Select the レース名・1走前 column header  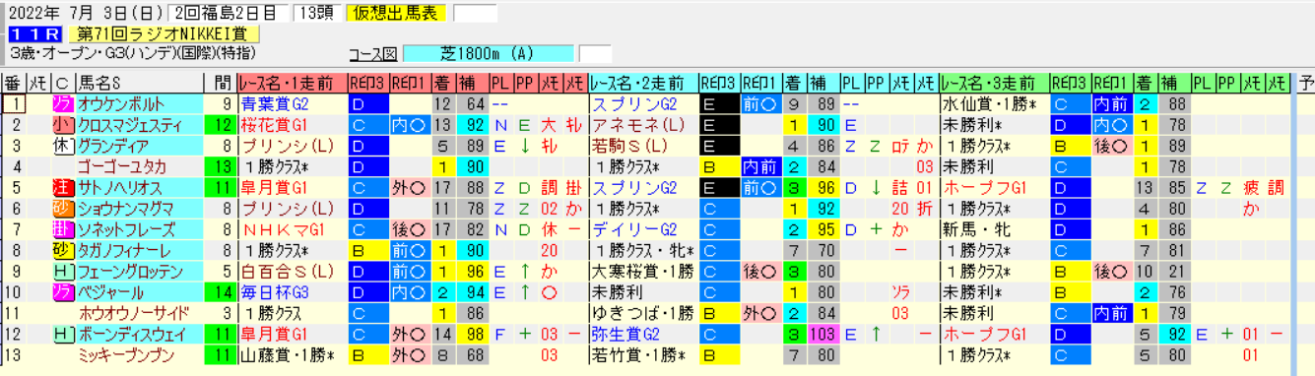292,83
